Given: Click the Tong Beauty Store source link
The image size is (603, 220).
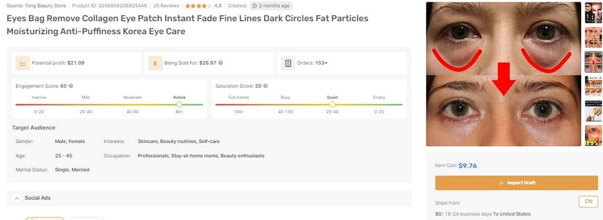Looking at the screenshot, I should coord(47,6).
